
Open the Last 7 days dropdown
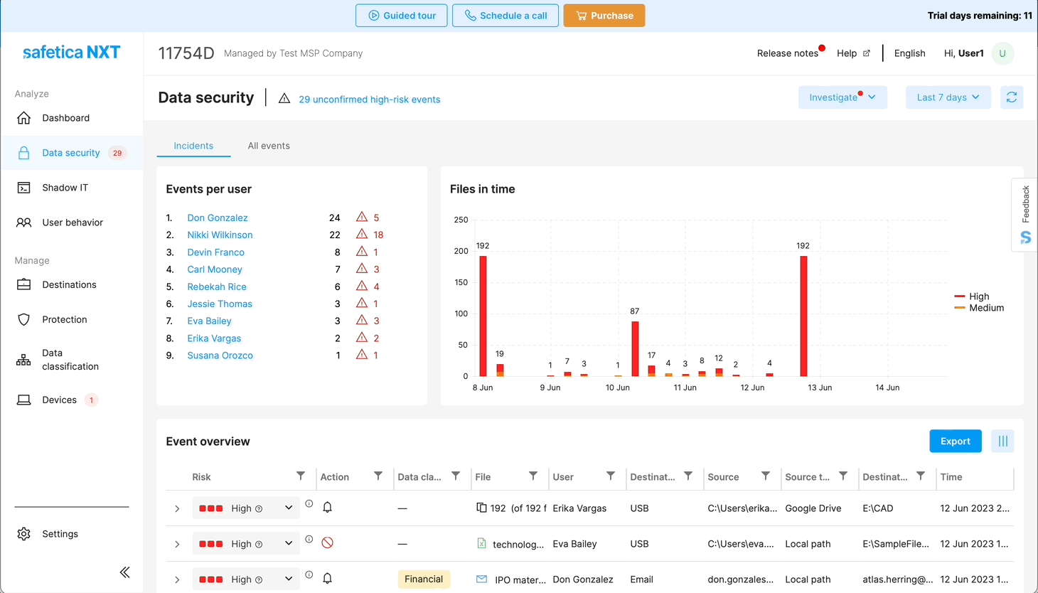point(948,97)
